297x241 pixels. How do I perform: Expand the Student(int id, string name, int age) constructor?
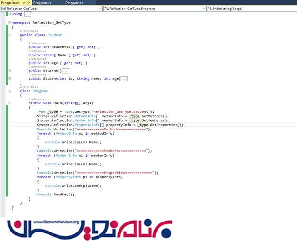[x=10, y=79]
